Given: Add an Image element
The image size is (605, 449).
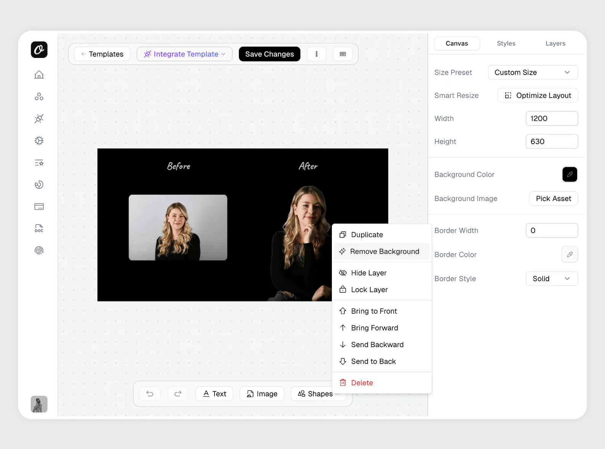Looking at the screenshot, I should 262,394.
